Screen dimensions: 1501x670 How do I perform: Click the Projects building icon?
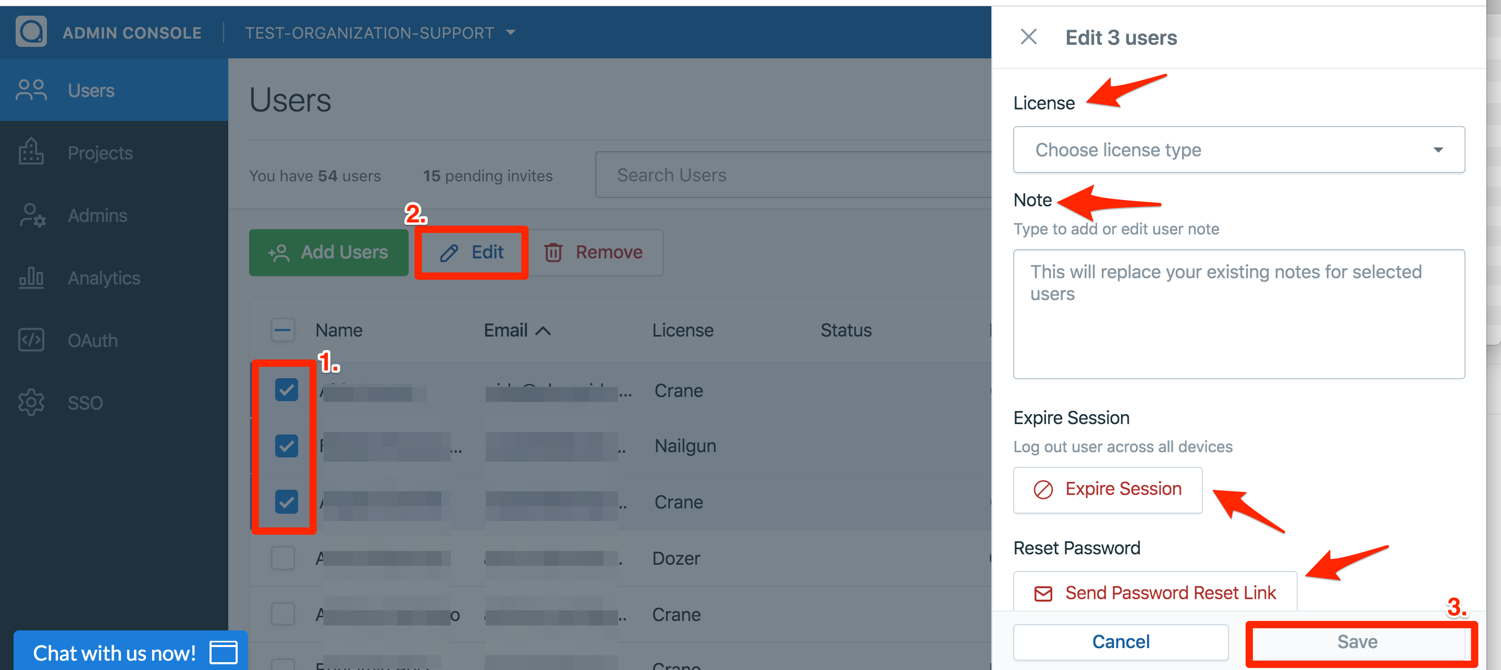(31, 153)
